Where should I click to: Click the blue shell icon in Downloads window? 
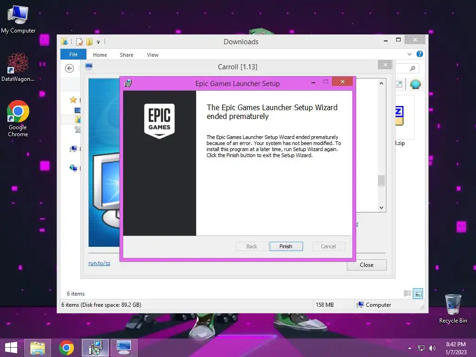point(415,84)
